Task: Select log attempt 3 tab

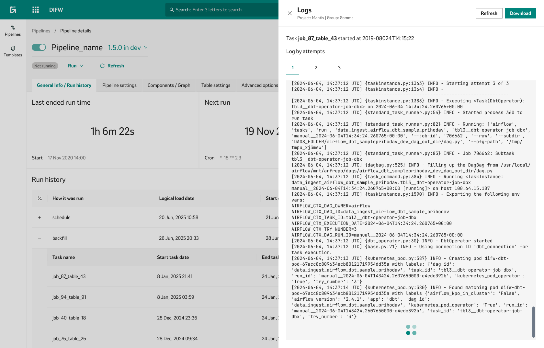Action: (339, 68)
